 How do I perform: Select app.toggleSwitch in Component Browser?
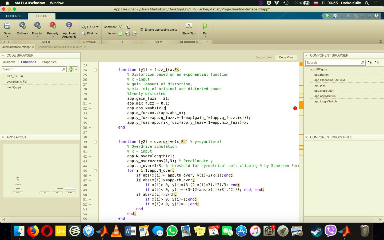(325, 101)
